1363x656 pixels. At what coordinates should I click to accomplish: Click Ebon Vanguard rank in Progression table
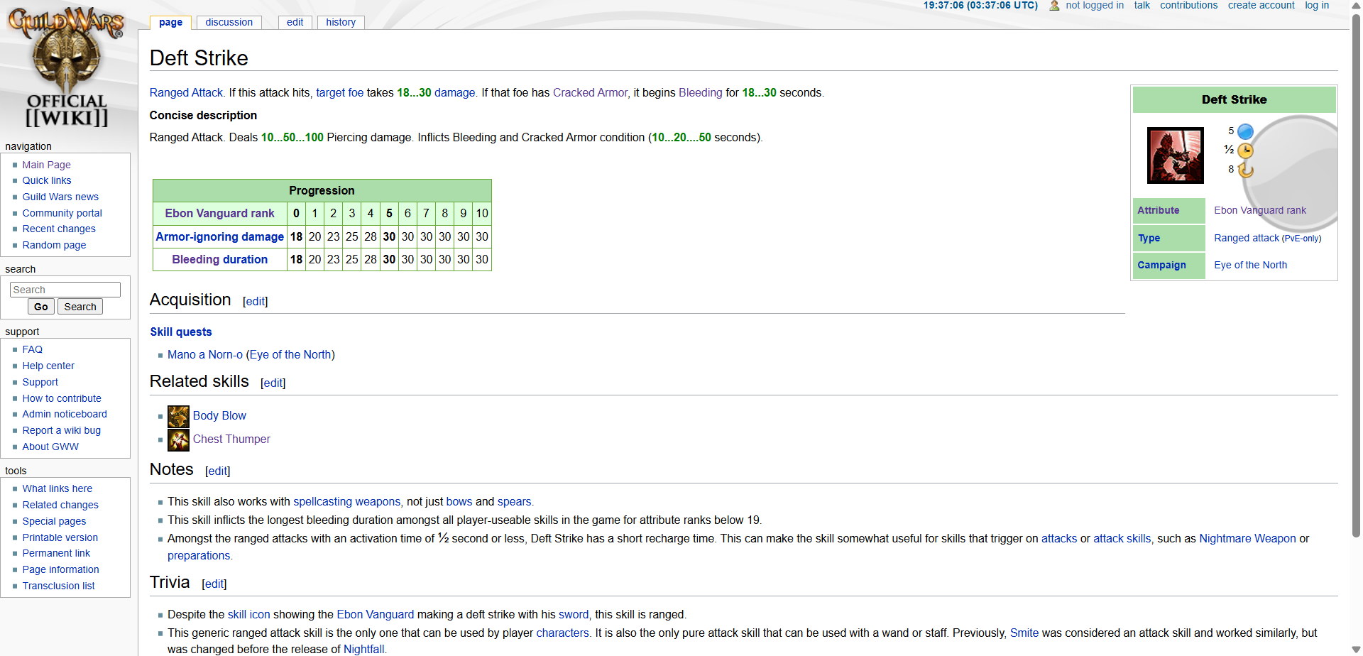(x=219, y=213)
